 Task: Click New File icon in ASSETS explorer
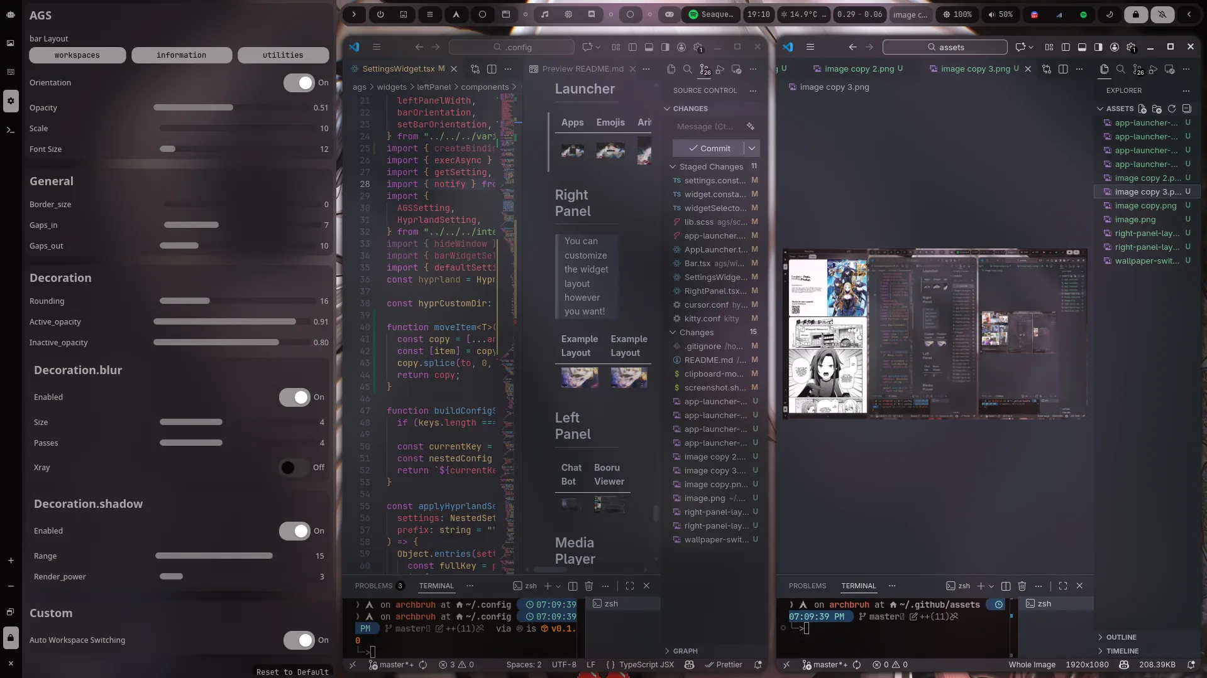pyautogui.click(x=1142, y=109)
